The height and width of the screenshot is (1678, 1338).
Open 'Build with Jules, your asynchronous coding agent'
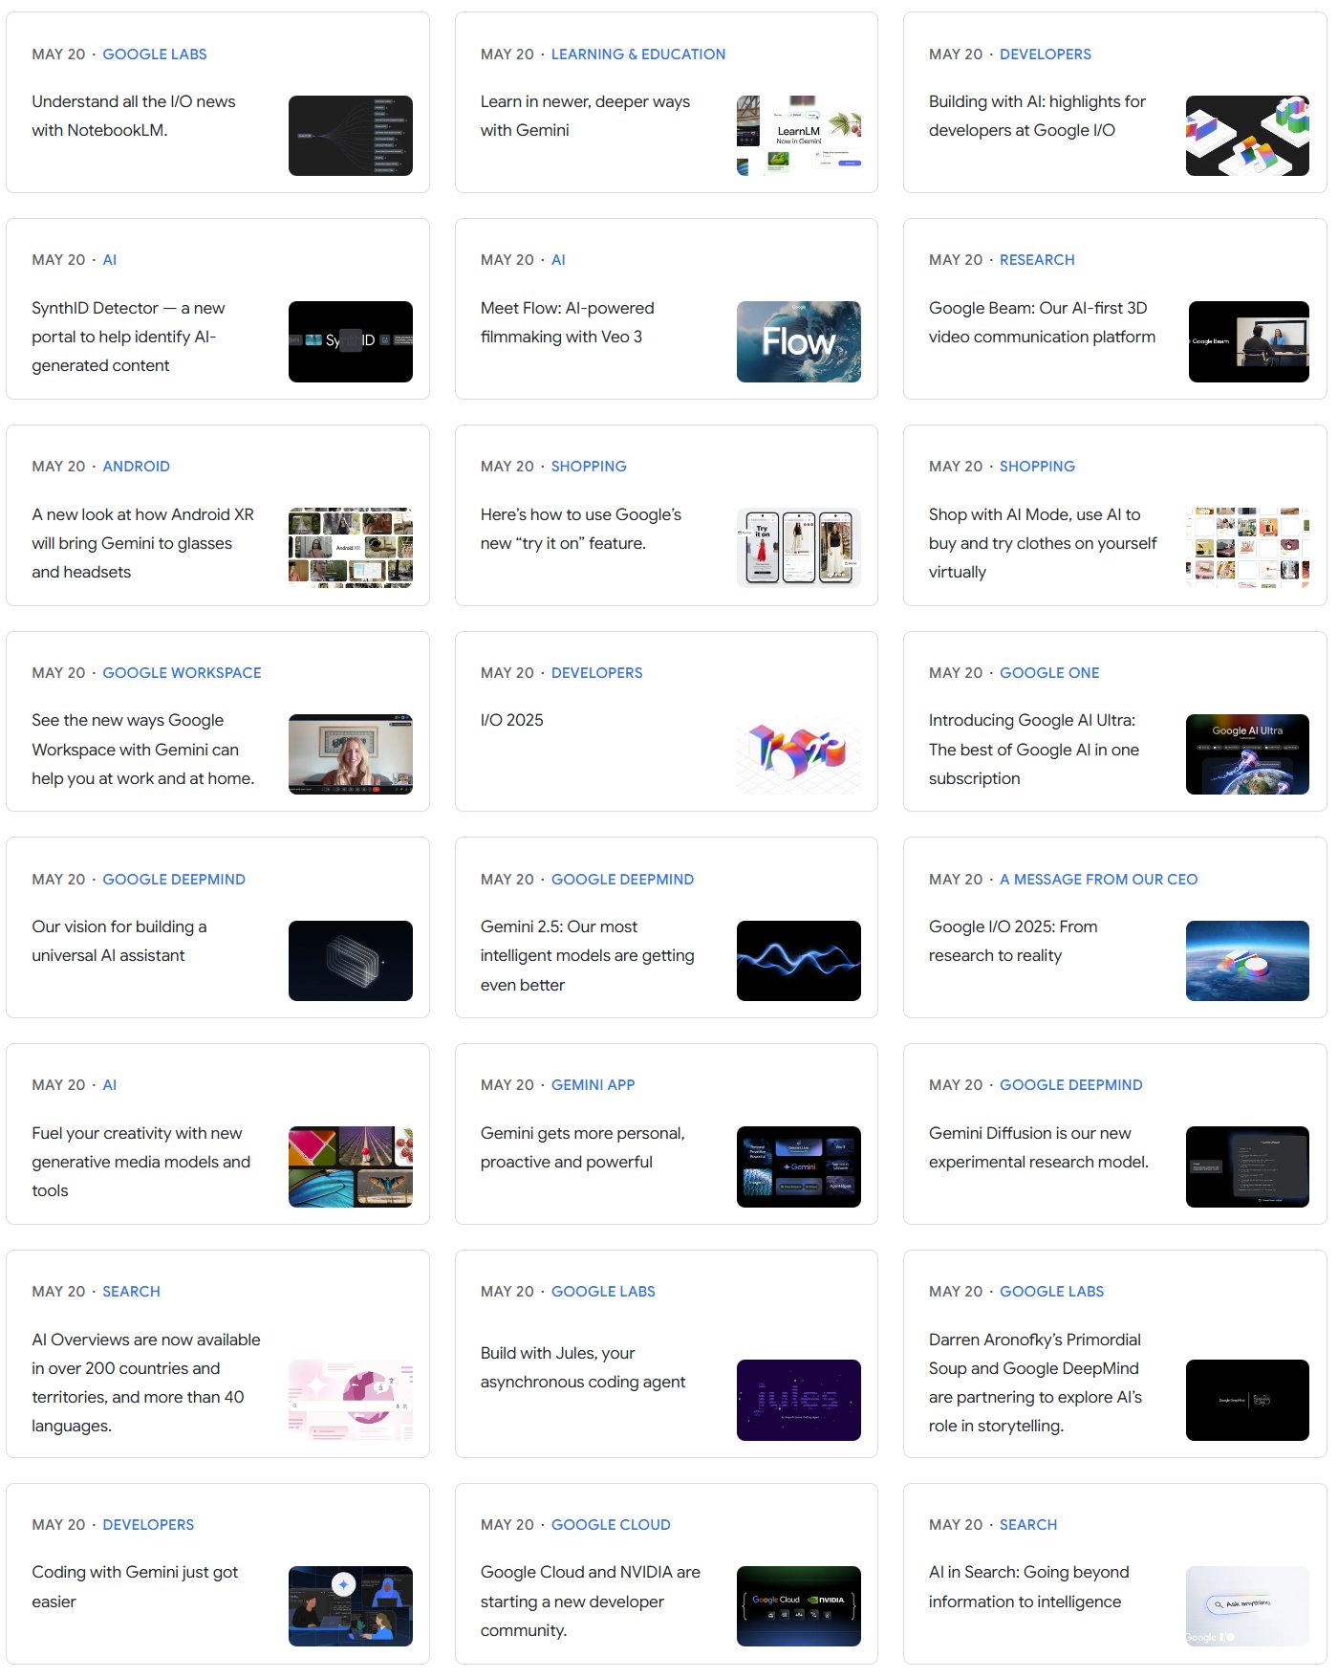click(x=583, y=1367)
